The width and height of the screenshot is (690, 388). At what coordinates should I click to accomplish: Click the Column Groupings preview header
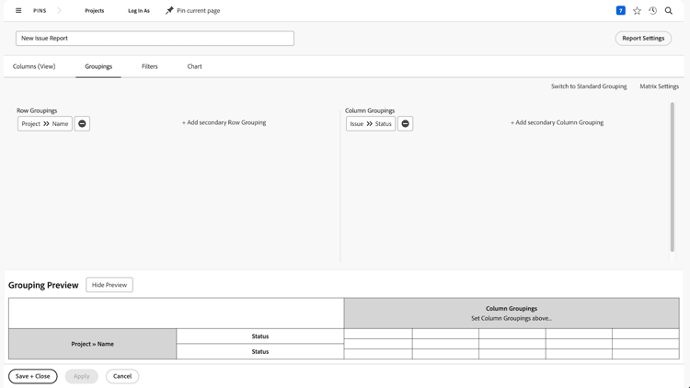(x=512, y=314)
